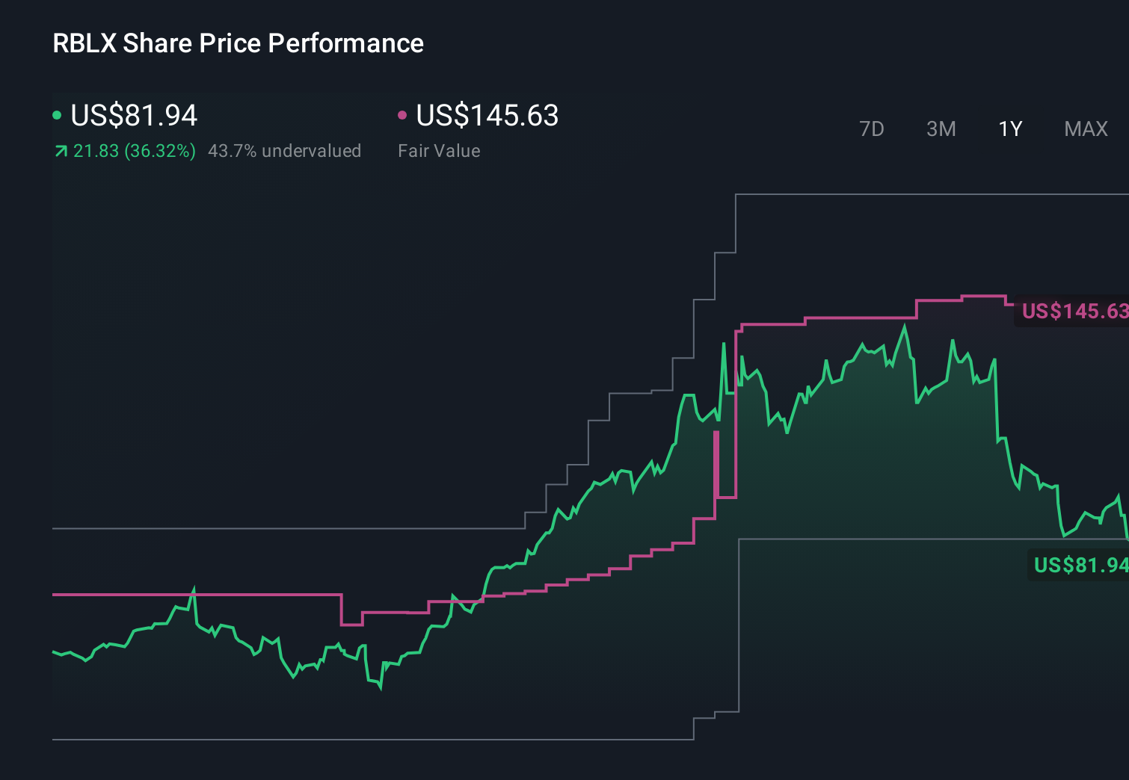
Task: Click the green share price legend dot
Action: tap(57, 115)
